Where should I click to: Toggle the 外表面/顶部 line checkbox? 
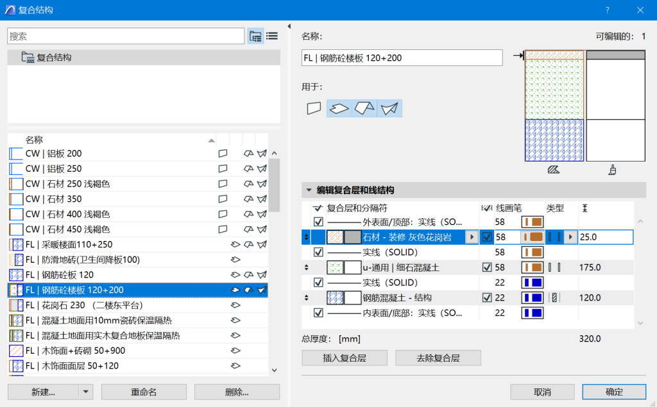coord(318,222)
